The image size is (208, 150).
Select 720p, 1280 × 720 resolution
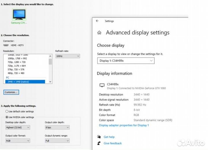16,62
